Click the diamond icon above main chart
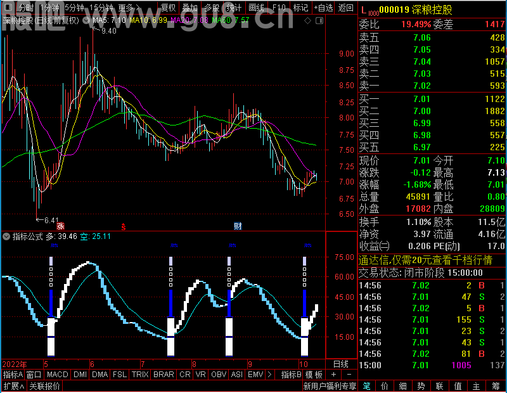Image resolution: width=507 pixels, height=393 pixels. pyautogui.click(x=307, y=21)
